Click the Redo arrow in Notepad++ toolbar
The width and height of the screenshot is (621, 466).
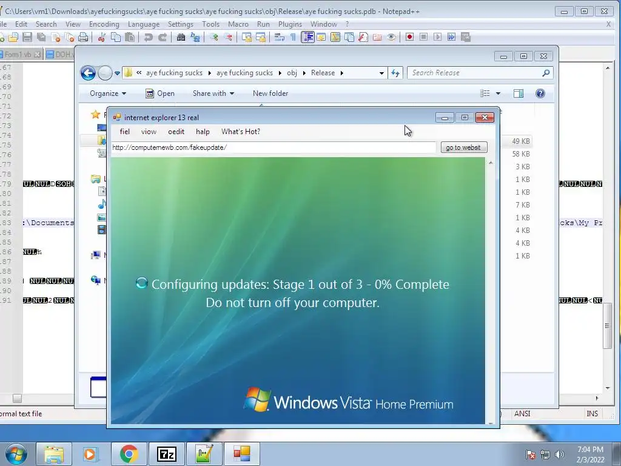(x=163, y=37)
